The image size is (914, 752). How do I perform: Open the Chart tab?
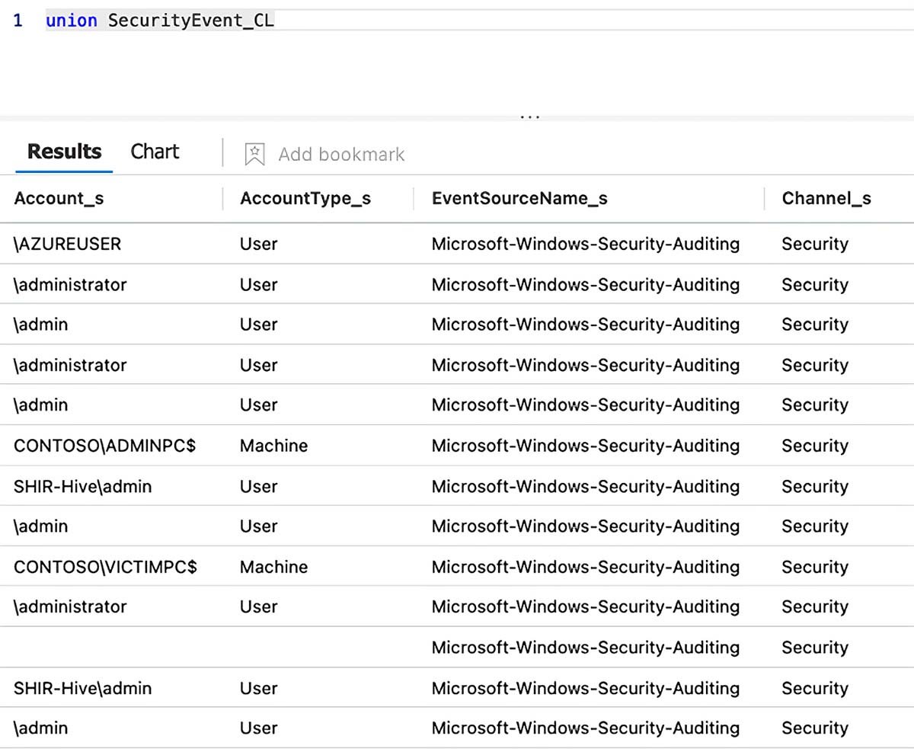tap(155, 152)
